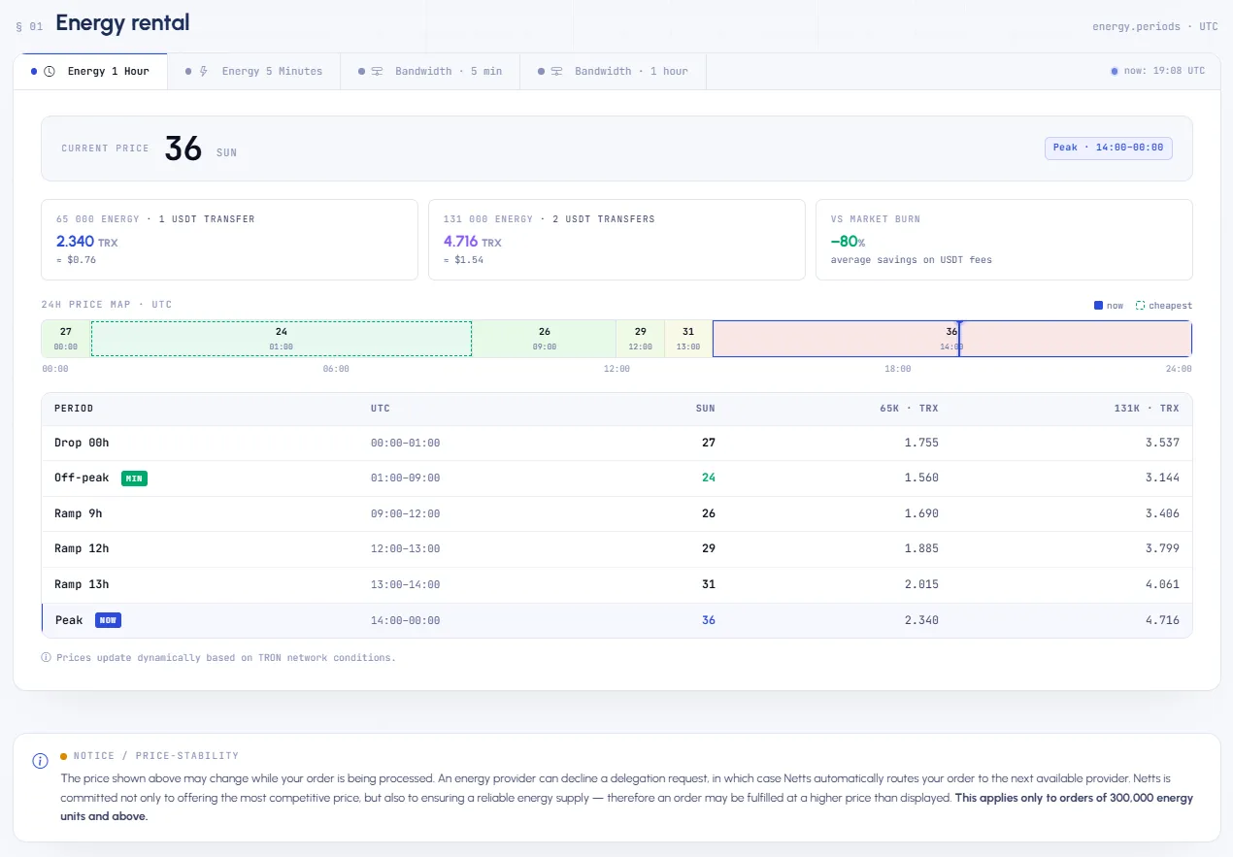Click the '1.560' 65K TRX cell
The height and width of the screenshot is (857, 1233).
coord(921,478)
